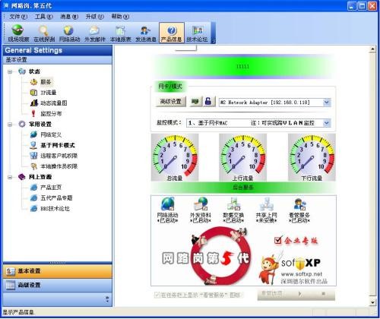This screenshot has height=319, width=380.
Task: Open the 帮助 menu
Action: pyautogui.click(x=120, y=17)
